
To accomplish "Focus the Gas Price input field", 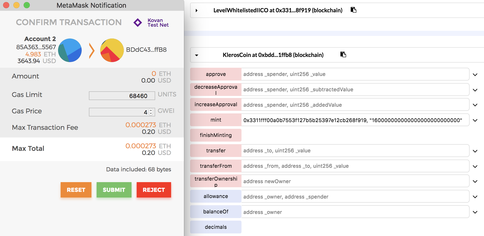I will 122,112.
